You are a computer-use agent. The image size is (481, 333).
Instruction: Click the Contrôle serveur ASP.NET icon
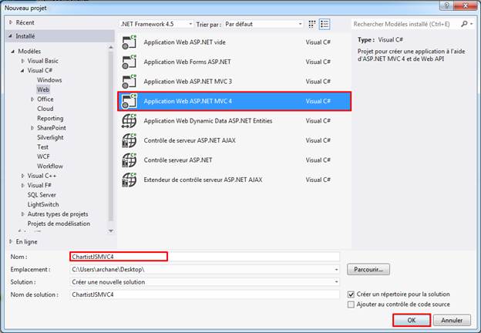(129, 160)
